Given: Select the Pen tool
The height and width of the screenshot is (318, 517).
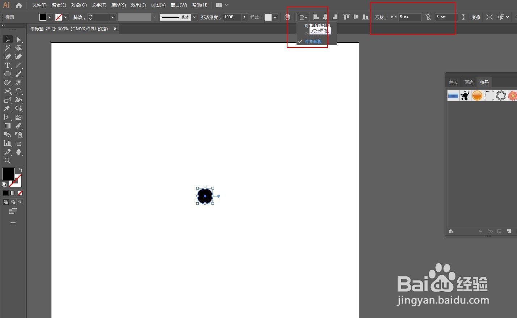Looking at the screenshot, I should click(x=8, y=56).
